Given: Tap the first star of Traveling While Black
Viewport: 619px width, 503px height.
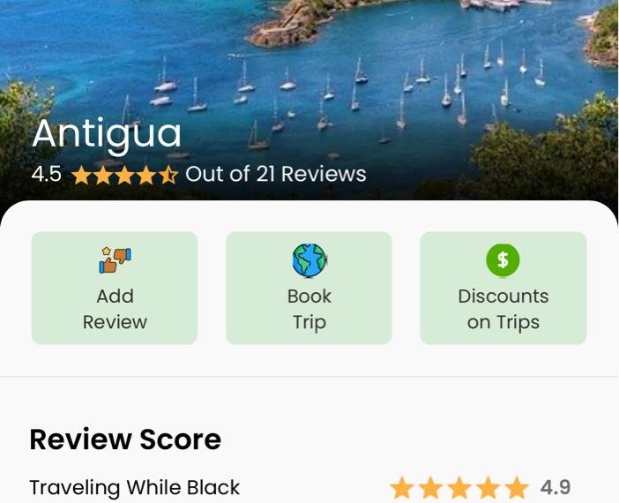Looking at the screenshot, I should (402, 488).
